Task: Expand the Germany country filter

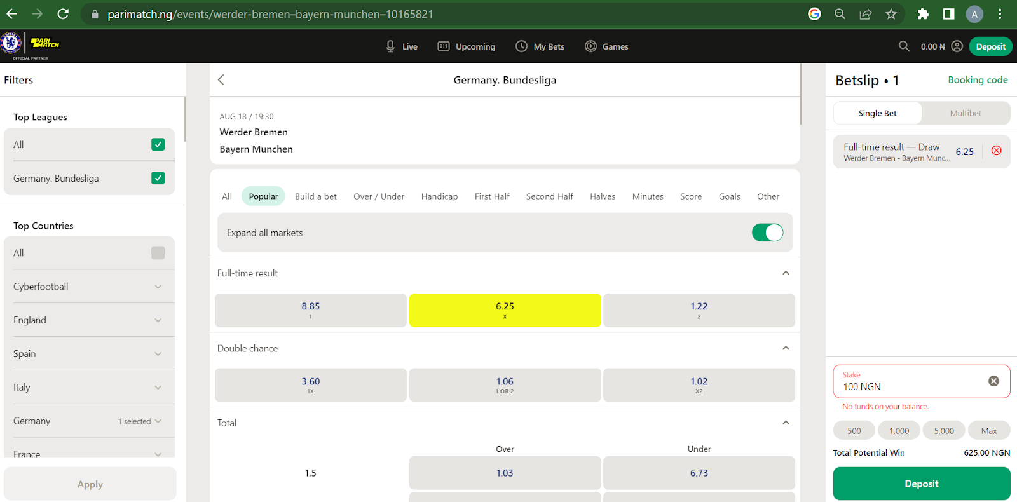Action: (89, 421)
